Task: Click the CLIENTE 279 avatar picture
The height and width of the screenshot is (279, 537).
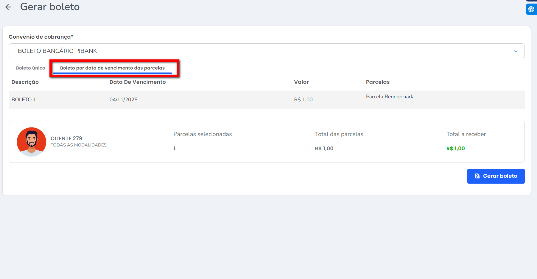Action: tap(32, 142)
